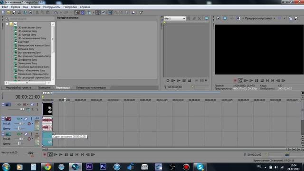The image size is (304, 171).
Task: Open project properties from the main toolbar
Action: coord(30,12)
